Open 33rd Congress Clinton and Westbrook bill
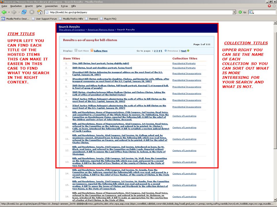Screen dimensions: 277x207 tap(121, 185)
